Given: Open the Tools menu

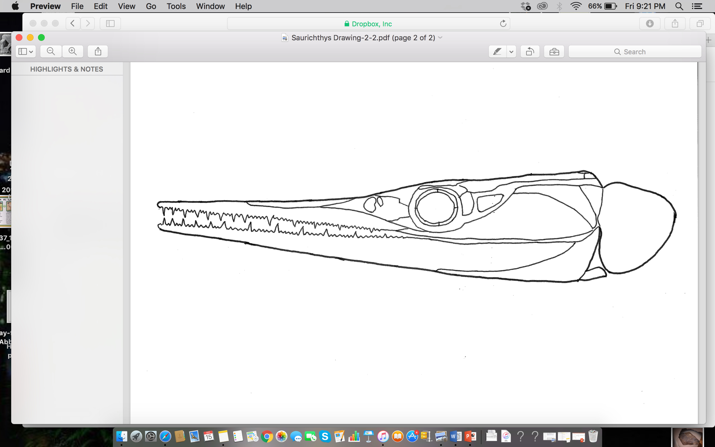Looking at the screenshot, I should pos(176,6).
